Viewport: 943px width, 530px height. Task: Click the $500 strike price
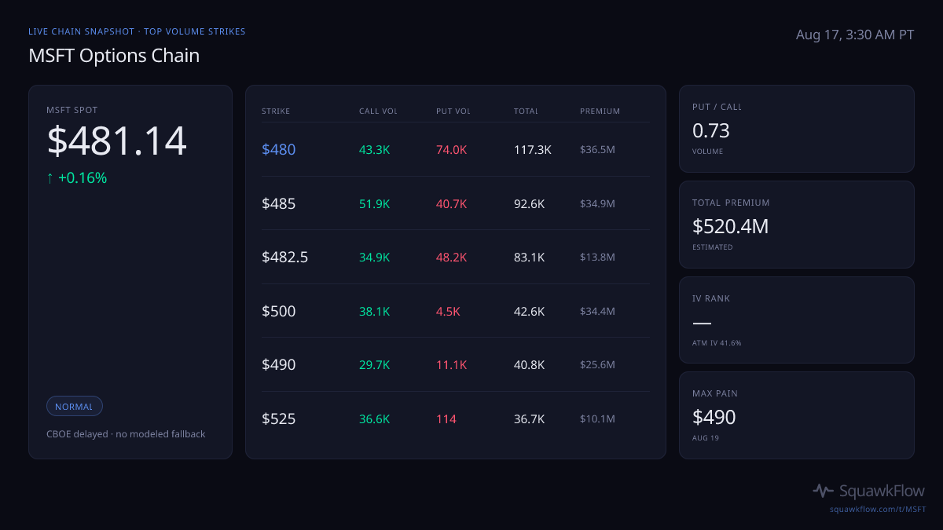[279, 311]
